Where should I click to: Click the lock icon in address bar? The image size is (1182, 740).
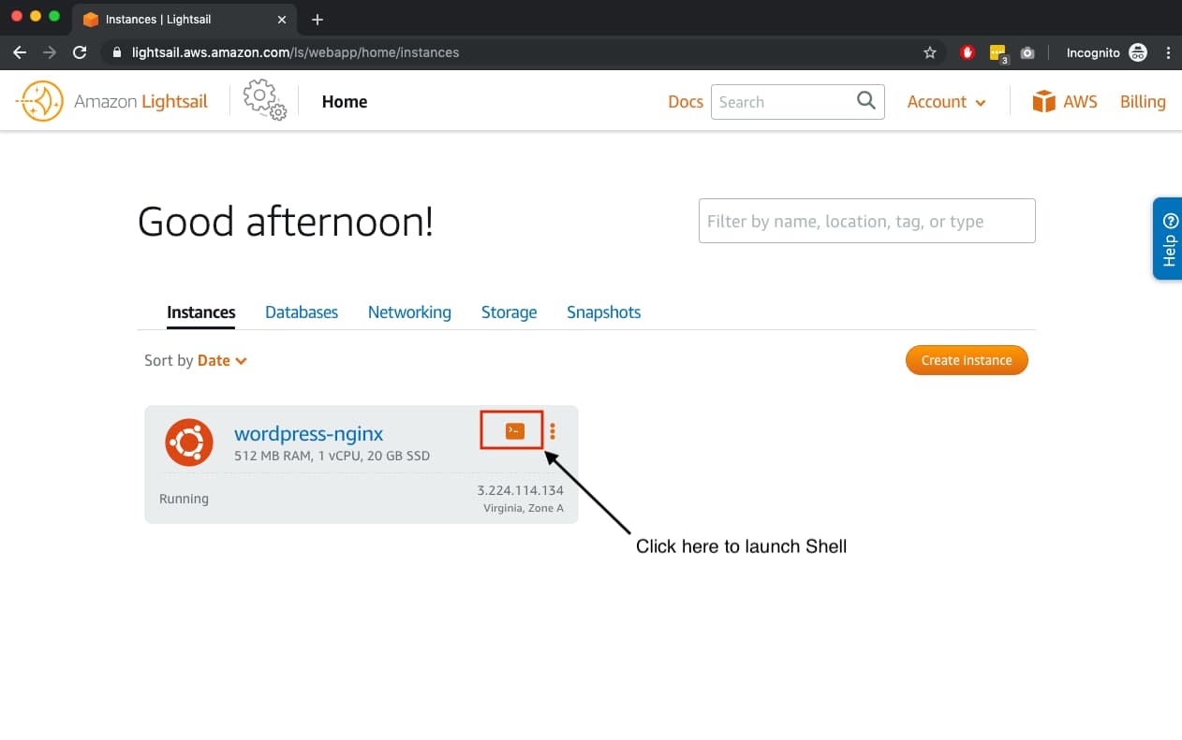[117, 52]
